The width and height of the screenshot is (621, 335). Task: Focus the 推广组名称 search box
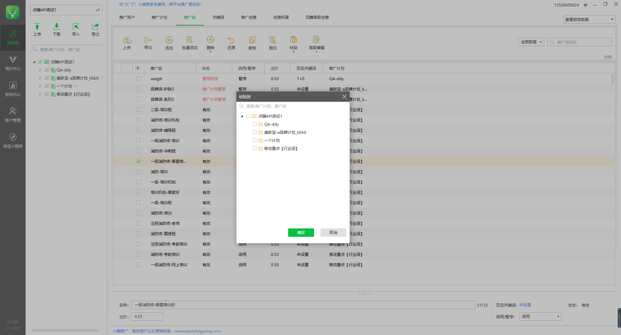(x=579, y=42)
